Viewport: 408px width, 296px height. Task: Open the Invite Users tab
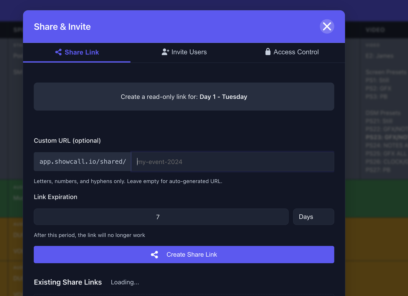click(184, 52)
